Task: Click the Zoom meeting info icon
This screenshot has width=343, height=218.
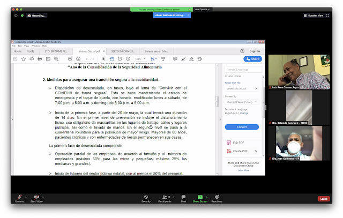Action: (x=16, y=16)
